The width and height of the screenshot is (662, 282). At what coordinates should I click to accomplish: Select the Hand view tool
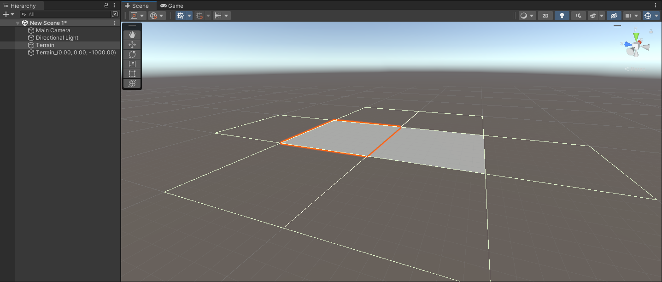pyautogui.click(x=132, y=35)
